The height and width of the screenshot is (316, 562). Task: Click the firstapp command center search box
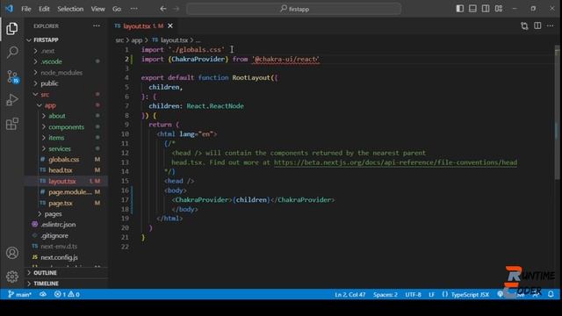293,9
